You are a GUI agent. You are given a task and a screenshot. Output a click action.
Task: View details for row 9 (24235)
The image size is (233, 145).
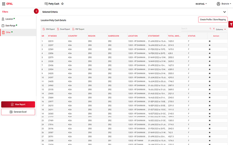[x=210, y=73]
